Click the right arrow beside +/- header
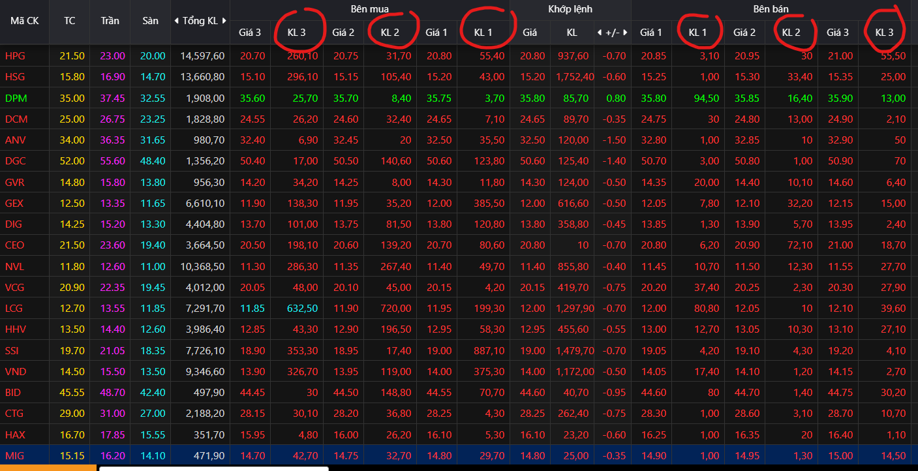 click(626, 32)
